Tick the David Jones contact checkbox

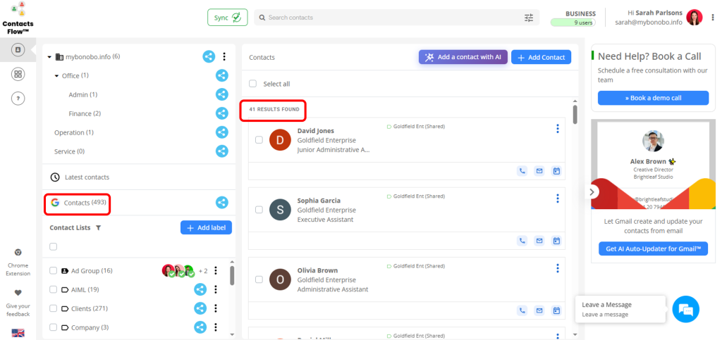[259, 140]
